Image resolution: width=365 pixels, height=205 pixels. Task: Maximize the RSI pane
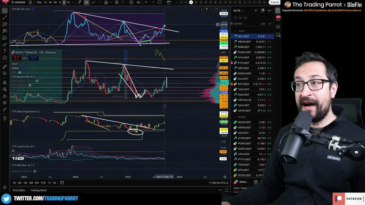217,9
